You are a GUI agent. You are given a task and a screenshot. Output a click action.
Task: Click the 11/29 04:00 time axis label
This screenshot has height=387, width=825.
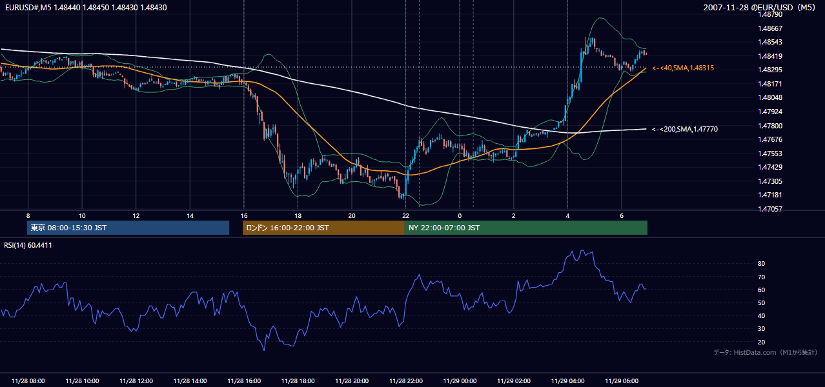(x=567, y=381)
